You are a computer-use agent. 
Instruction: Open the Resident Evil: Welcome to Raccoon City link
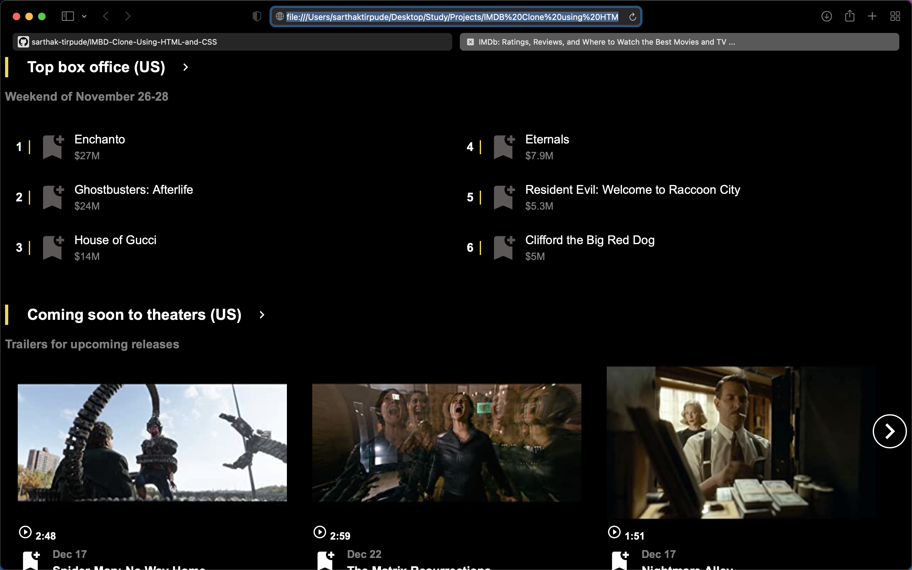click(632, 190)
